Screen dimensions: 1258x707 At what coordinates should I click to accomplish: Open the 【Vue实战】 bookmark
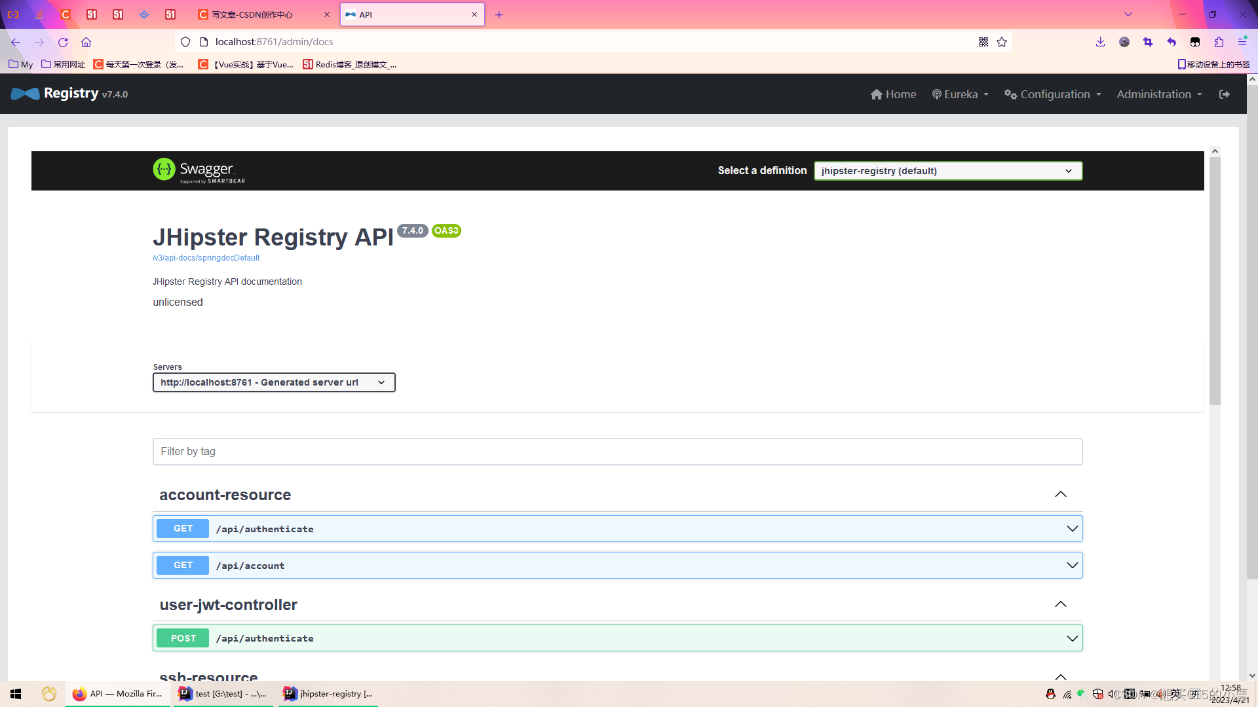tap(246, 64)
